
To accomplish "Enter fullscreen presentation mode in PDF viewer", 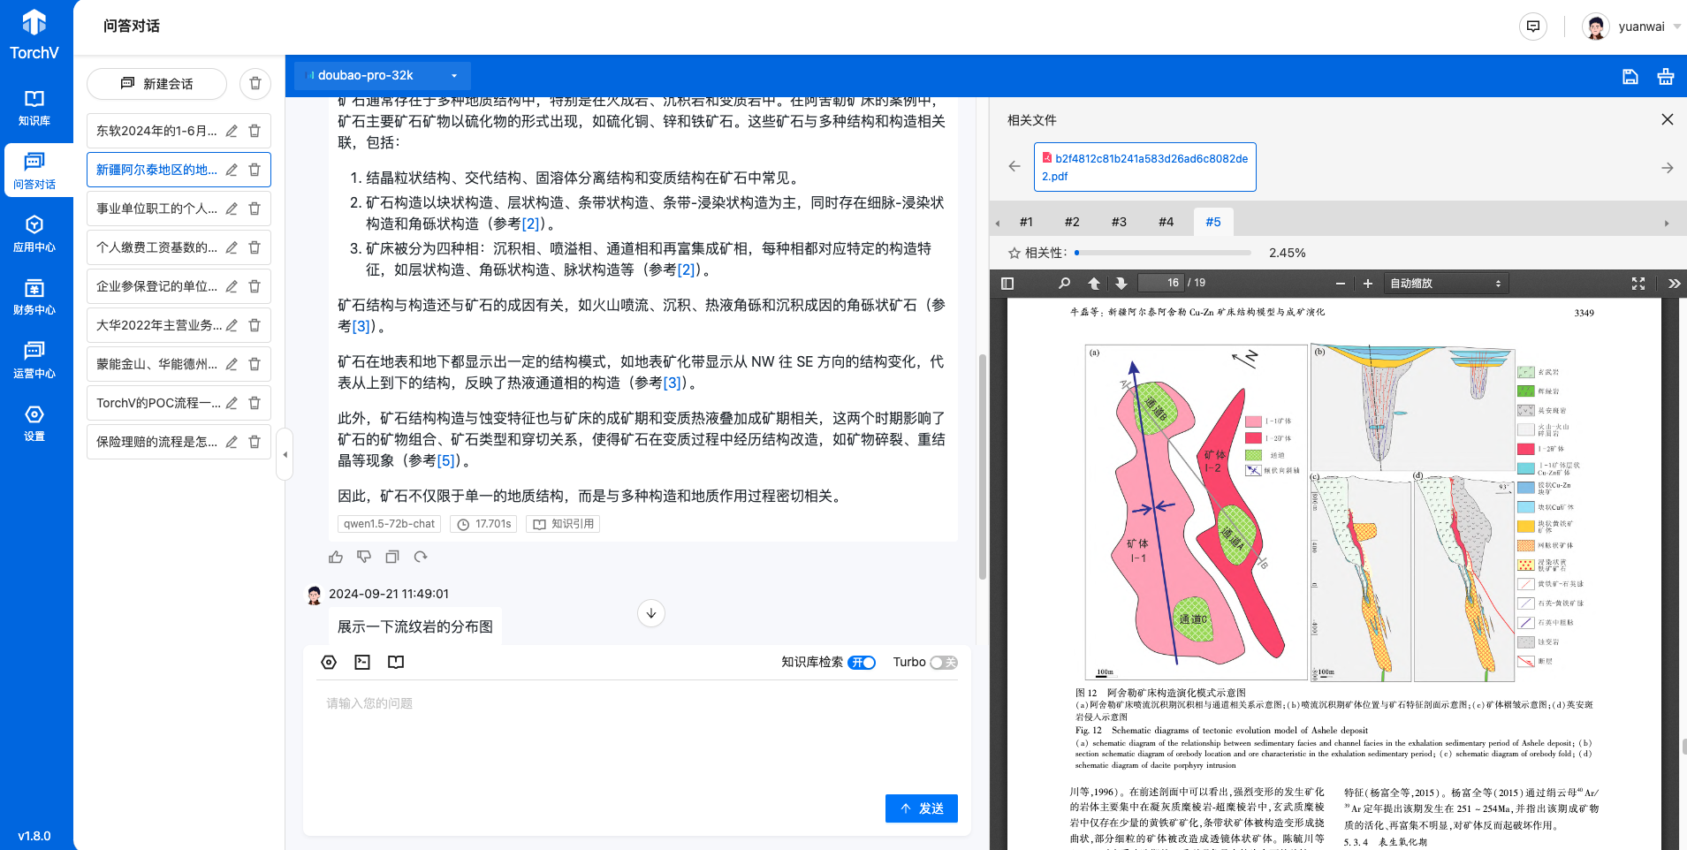I will point(1638,284).
